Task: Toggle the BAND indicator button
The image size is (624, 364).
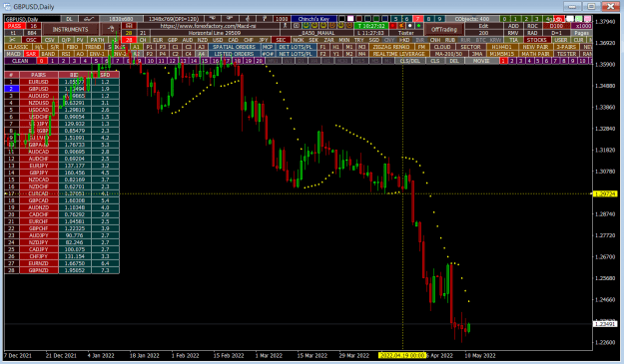Action: 48,54
